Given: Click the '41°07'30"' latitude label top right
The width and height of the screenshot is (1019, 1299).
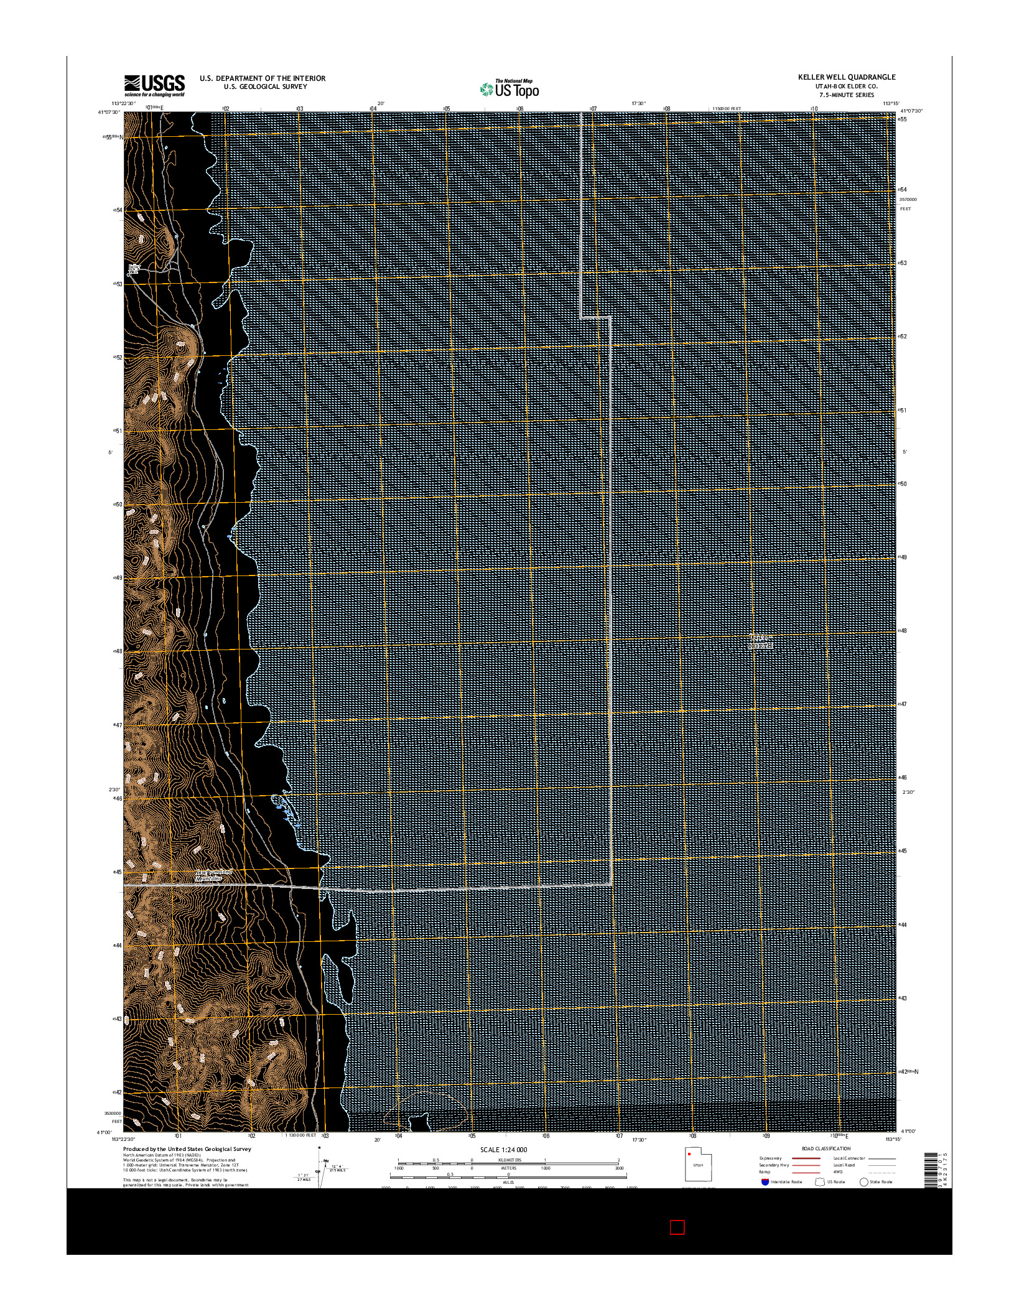Looking at the screenshot, I should pos(911,111).
